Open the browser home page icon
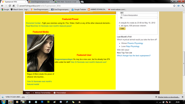 14,6
